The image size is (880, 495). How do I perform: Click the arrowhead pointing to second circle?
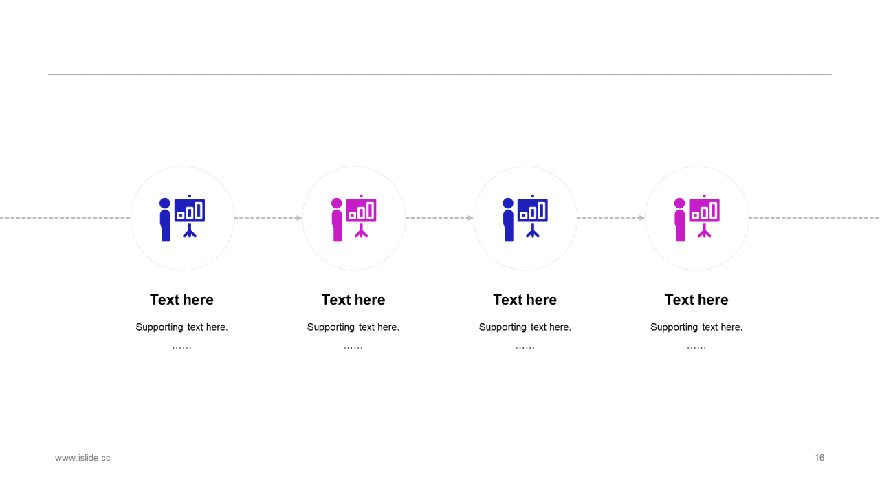tap(299, 218)
